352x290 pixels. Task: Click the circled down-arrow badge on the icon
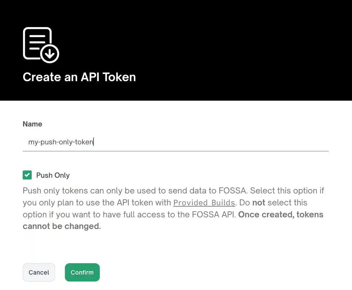pyautogui.click(x=50, y=54)
